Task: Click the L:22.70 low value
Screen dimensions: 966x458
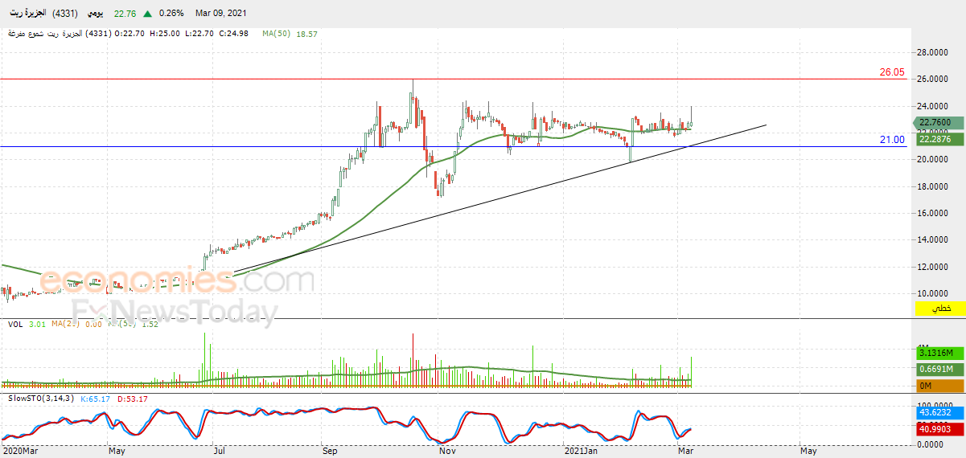Action: tap(199, 34)
